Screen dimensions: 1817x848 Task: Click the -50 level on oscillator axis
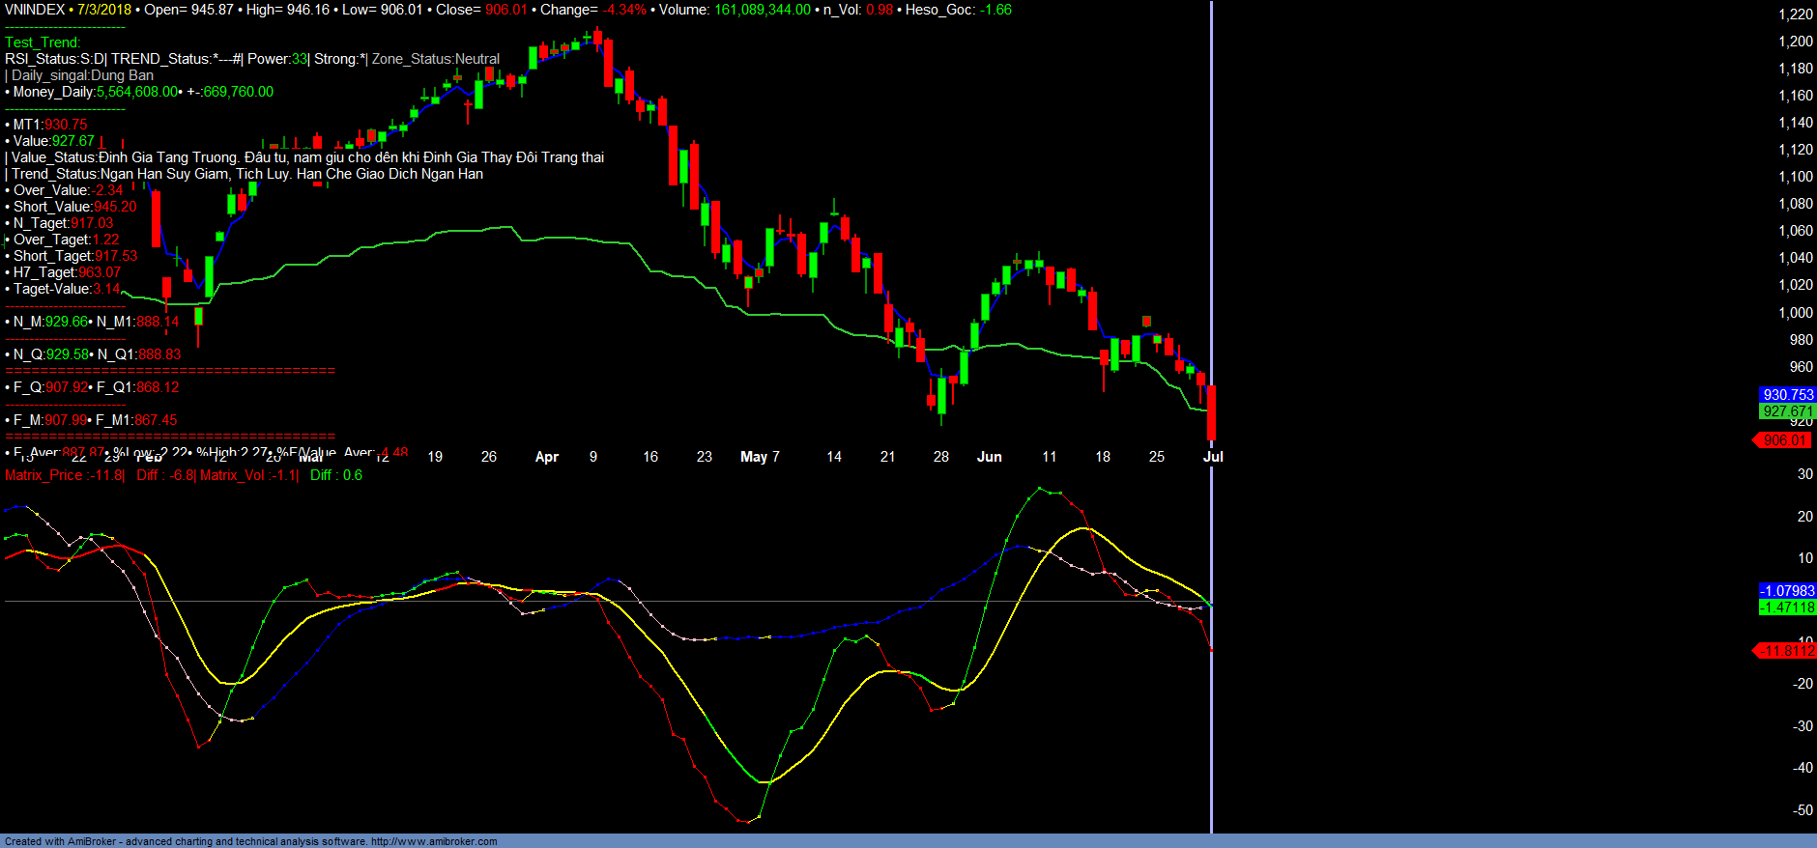pos(1803,810)
